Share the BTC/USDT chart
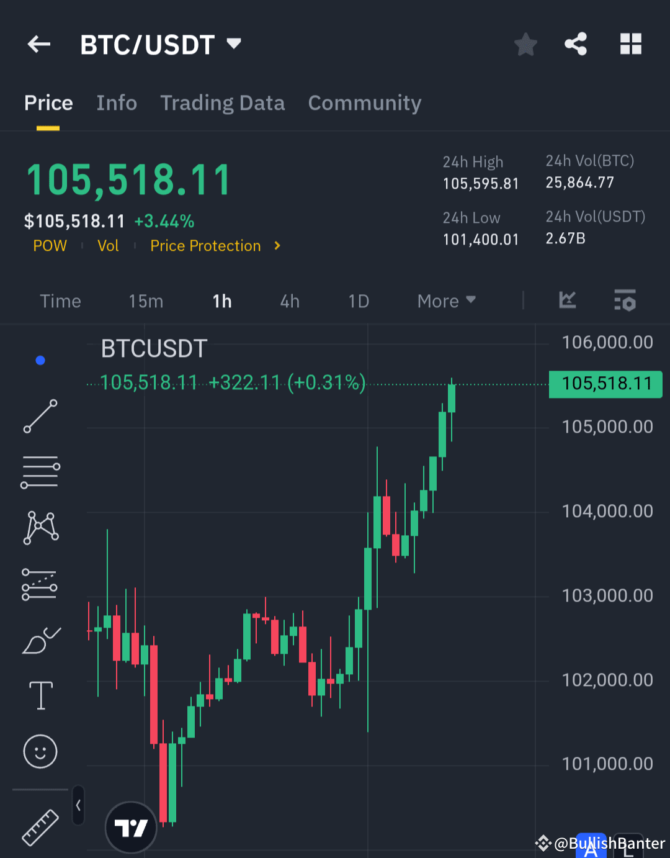Viewport: 670px width, 858px height. (576, 44)
